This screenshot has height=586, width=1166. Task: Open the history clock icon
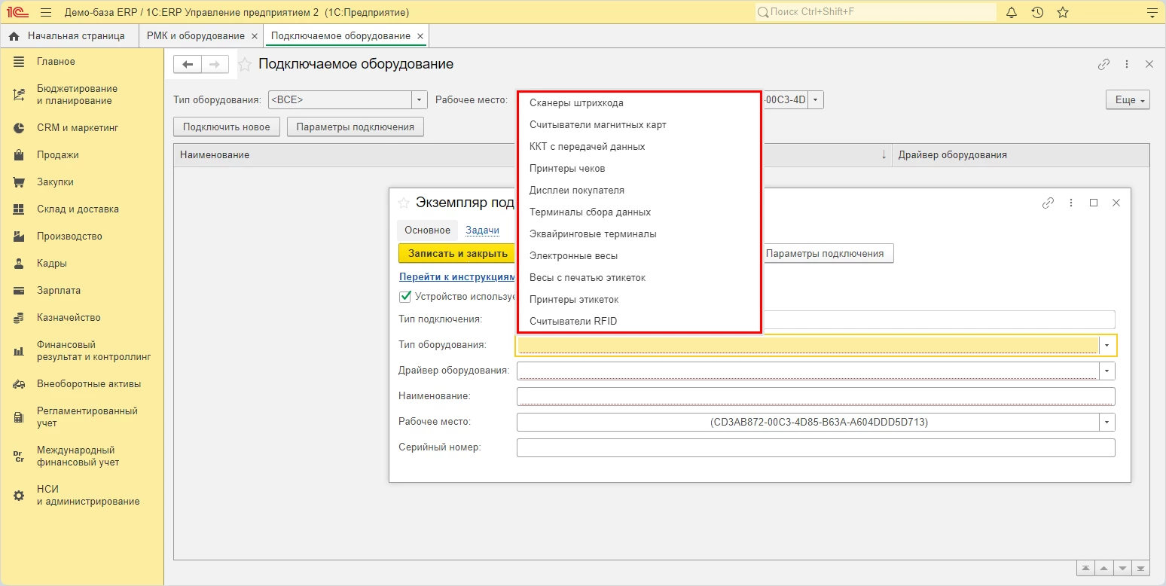(x=1037, y=12)
